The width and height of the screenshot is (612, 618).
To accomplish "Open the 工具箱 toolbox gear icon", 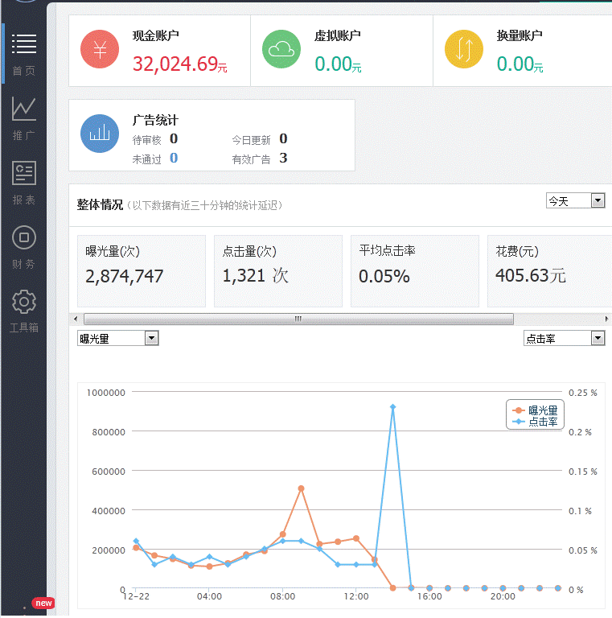I will coord(24,303).
